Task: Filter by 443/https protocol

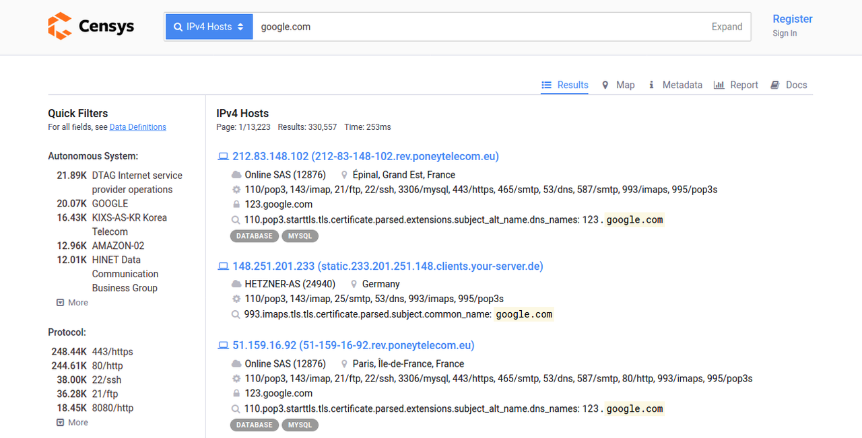Action: [112, 351]
